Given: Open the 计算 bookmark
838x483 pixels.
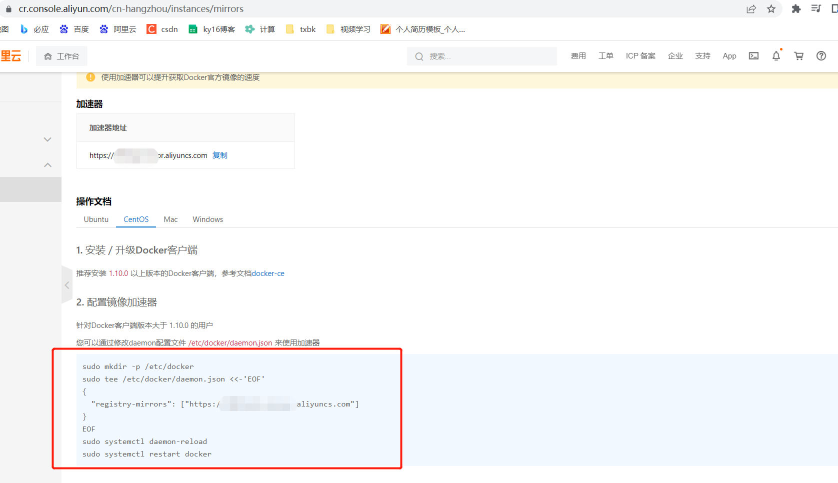Looking at the screenshot, I should (260, 29).
